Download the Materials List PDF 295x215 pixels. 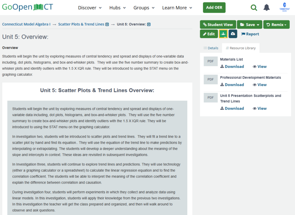pyautogui.click(x=232, y=67)
